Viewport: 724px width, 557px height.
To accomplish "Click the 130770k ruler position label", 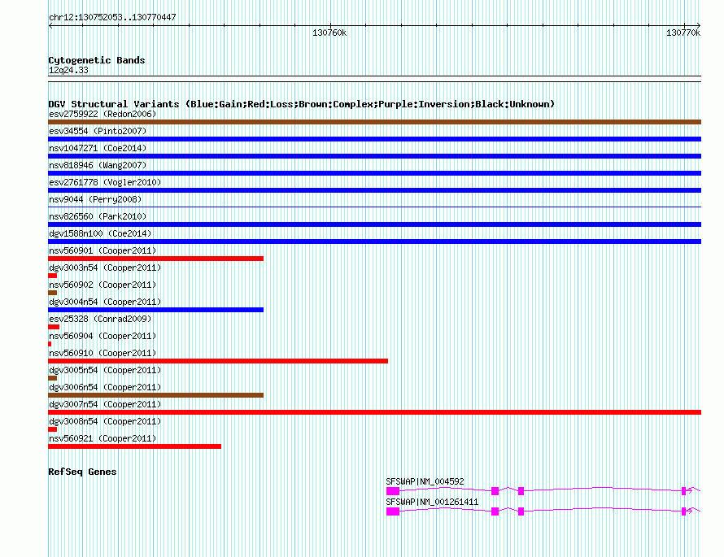I will tap(683, 33).
